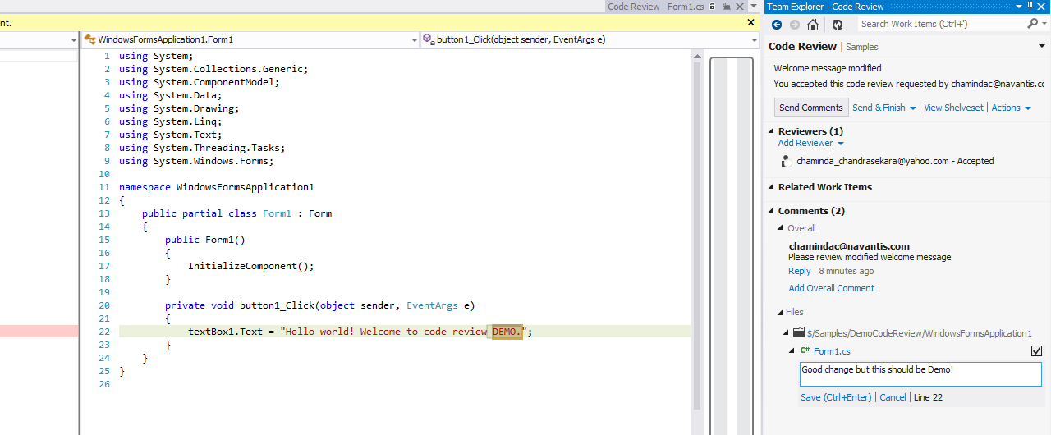This screenshot has height=435, width=1051.
Task: Click in the comment text box
Action: pyautogui.click(x=920, y=374)
